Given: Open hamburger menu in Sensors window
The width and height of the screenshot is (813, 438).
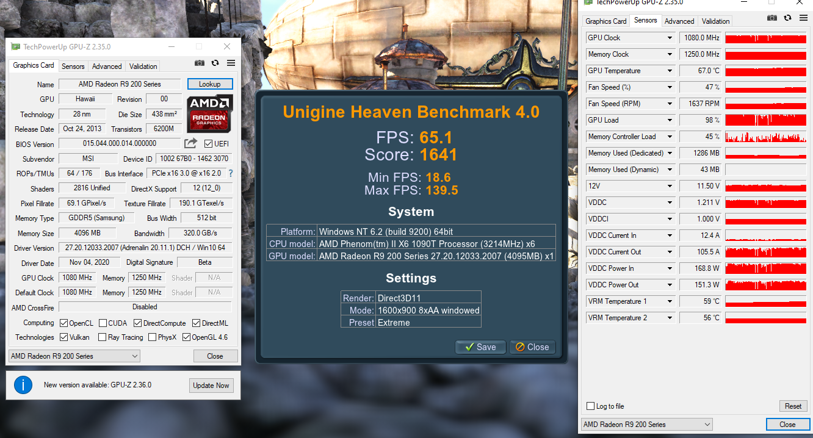Looking at the screenshot, I should [803, 18].
